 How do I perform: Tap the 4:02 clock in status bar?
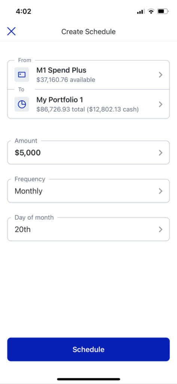(x=24, y=11)
